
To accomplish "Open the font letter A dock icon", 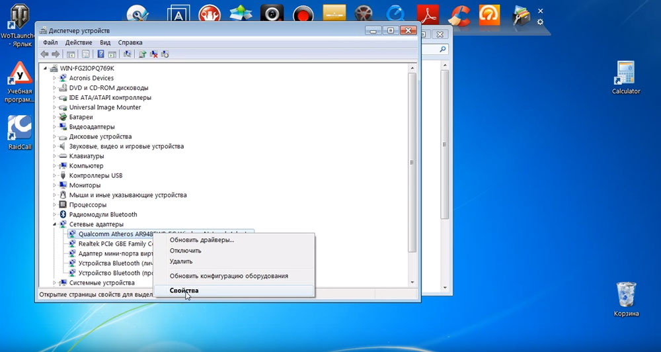I will point(178,15).
